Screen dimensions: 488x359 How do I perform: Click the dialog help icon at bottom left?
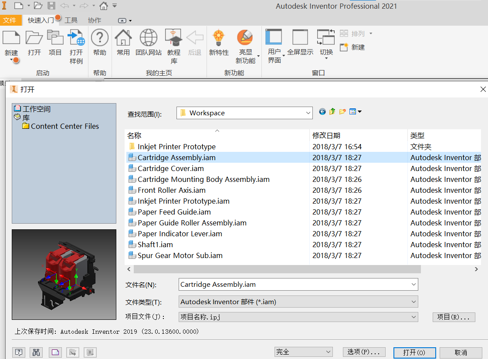point(19,352)
